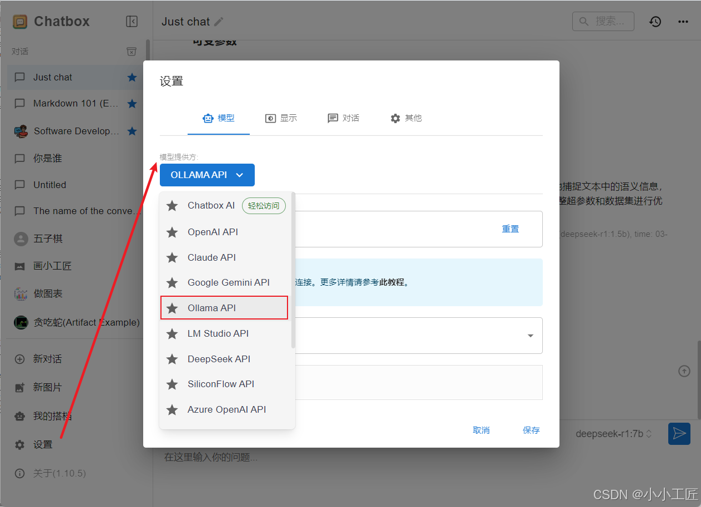Viewport: 701px width, 507px height.
Task: Open the 关于 info icon
Action: pyautogui.click(x=20, y=473)
